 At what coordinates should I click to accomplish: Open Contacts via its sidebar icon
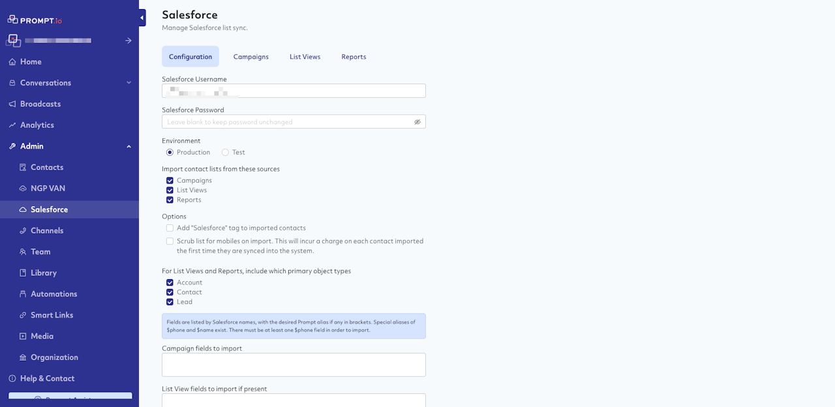point(23,168)
